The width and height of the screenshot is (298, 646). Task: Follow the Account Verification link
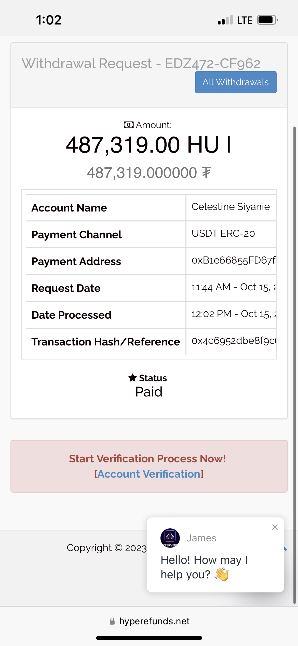pyautogui.click(x=149, y=474)
